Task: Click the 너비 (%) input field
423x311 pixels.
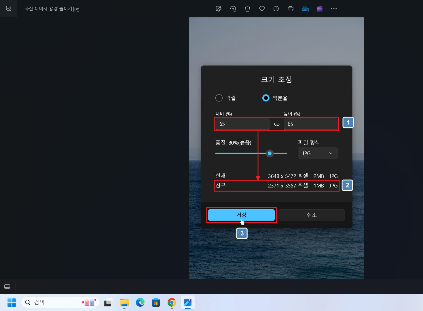Action: click(242, 124)
